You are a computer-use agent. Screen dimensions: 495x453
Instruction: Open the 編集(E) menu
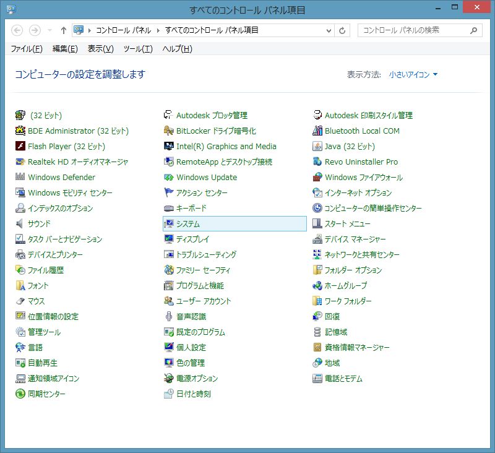pyautogui.click(x=65, y=49)
